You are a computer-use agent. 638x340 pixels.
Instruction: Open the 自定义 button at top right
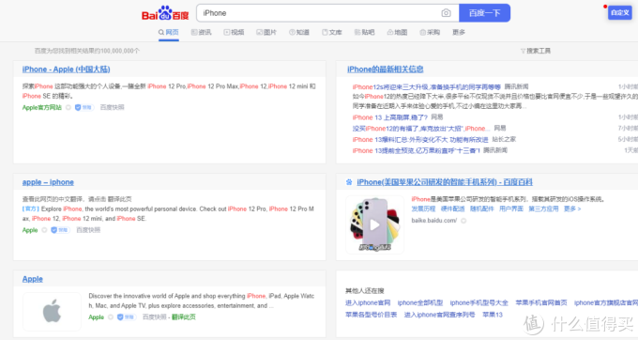pyautogui.click(x=619, y=12)
